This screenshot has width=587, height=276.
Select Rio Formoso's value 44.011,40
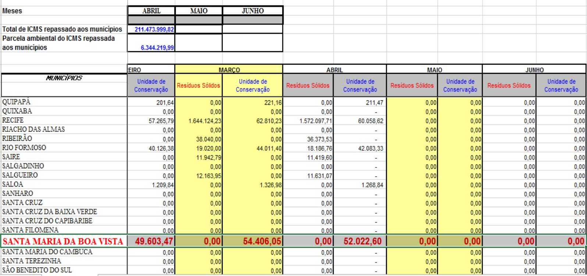tap(269, 149)
